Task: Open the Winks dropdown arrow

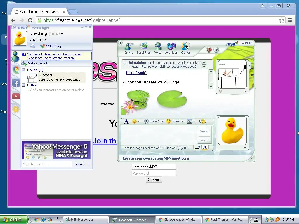Action: pos(182,122)
